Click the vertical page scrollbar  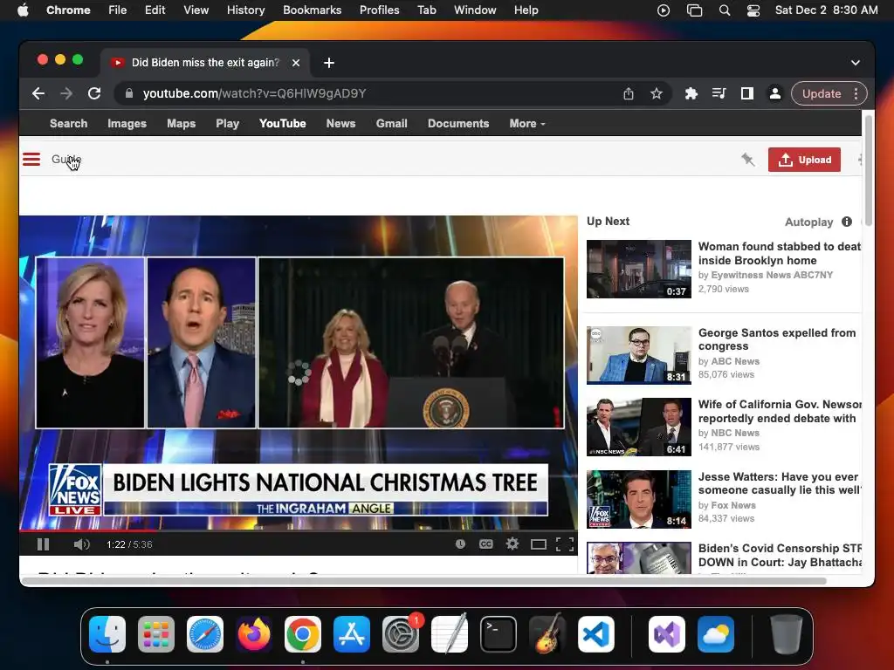[869, 170]
